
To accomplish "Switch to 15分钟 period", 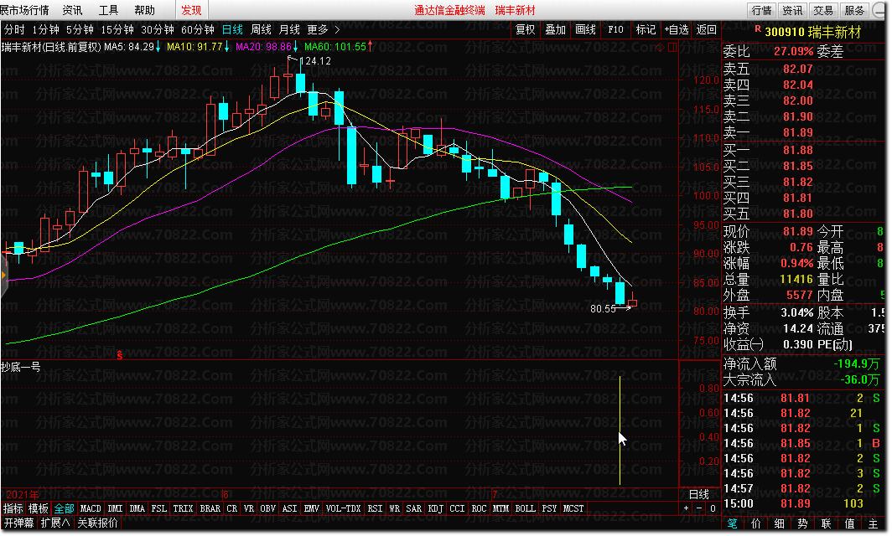I will click(117, 29).
